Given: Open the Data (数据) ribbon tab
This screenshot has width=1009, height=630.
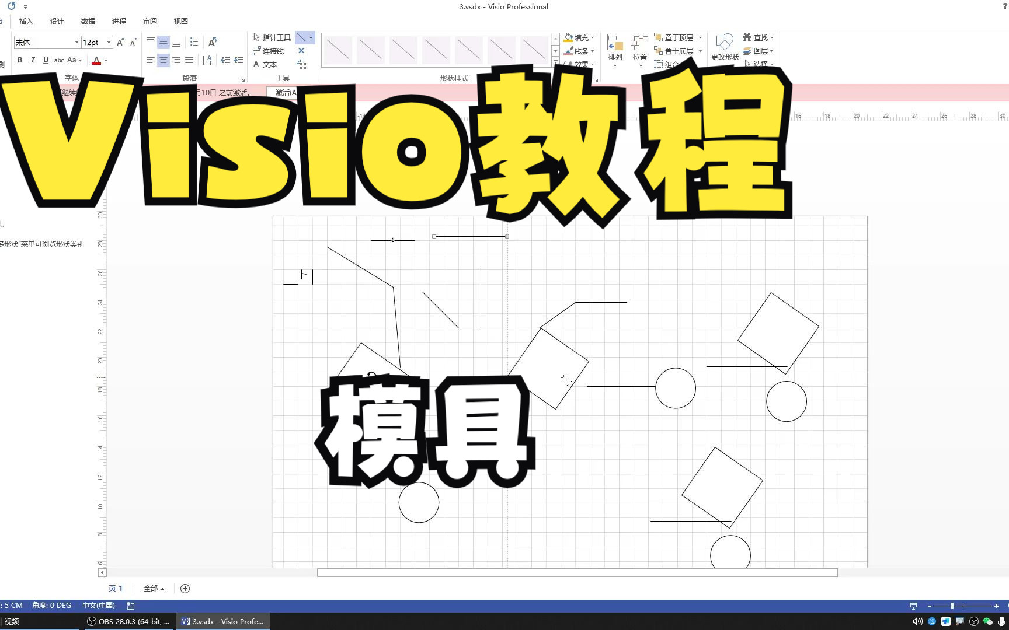Looking at the screenshot, I should (x=88, y=22).
